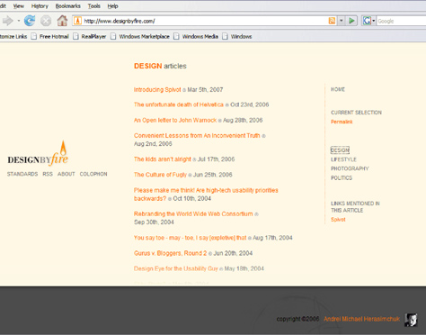Open Rebranding the World Wide Web Consortium
426x335 pixels.
point(193,214)
